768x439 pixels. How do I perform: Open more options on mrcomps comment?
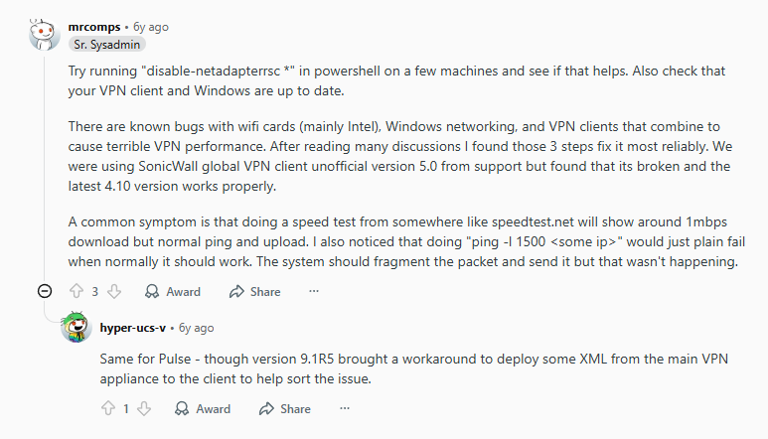(314, 292)
